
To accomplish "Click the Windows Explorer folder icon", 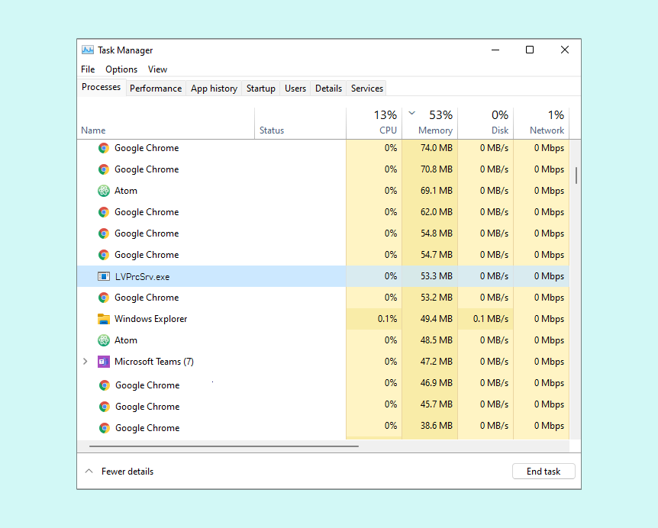I will pos(104,319).
